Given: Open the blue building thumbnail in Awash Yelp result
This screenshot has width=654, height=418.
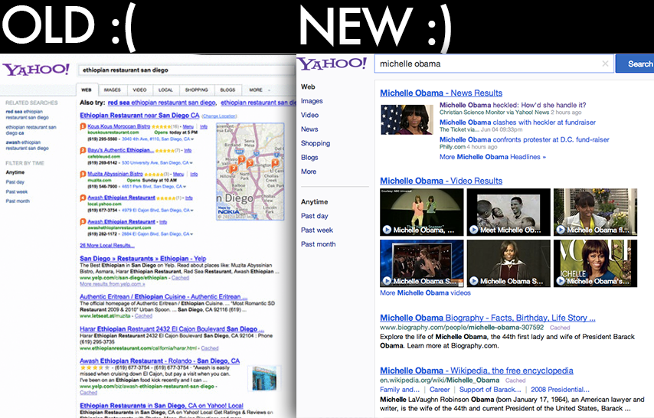Looking at the screenshot, I should pyautogui.click(x=264, y=378).
